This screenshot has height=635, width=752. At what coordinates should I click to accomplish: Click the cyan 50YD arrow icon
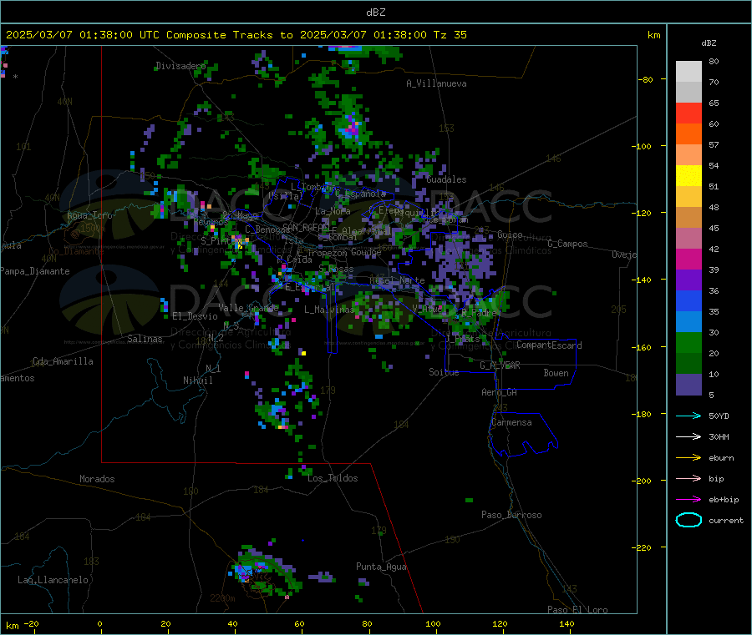point(688,416)
